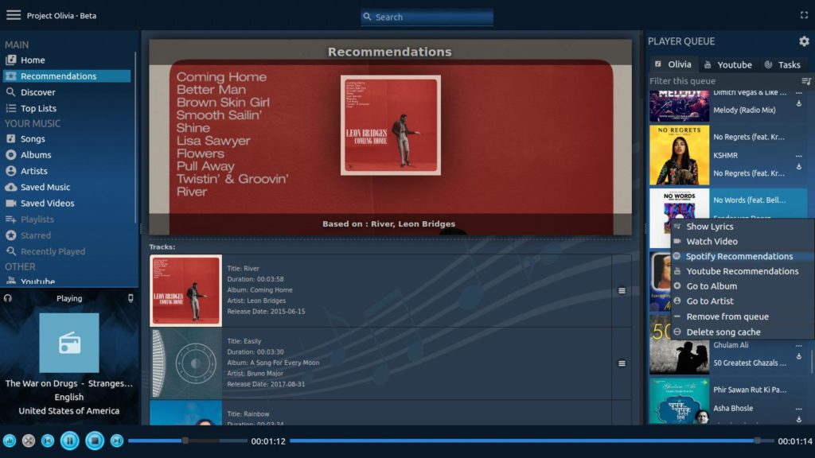Click the seek bar handle near the end
815x458 pixels.
point(758,441)
